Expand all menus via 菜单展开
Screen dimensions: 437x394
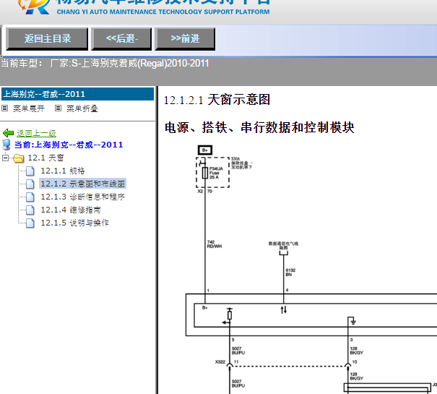(29, 108)
